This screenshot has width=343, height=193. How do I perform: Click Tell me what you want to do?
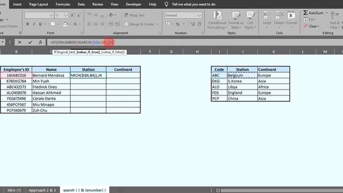[193, 4]
